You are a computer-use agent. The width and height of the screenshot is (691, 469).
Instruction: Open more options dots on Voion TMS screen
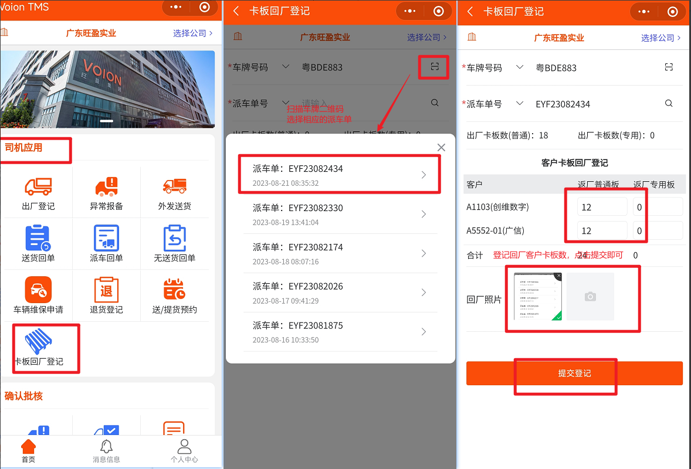[176, 6]
